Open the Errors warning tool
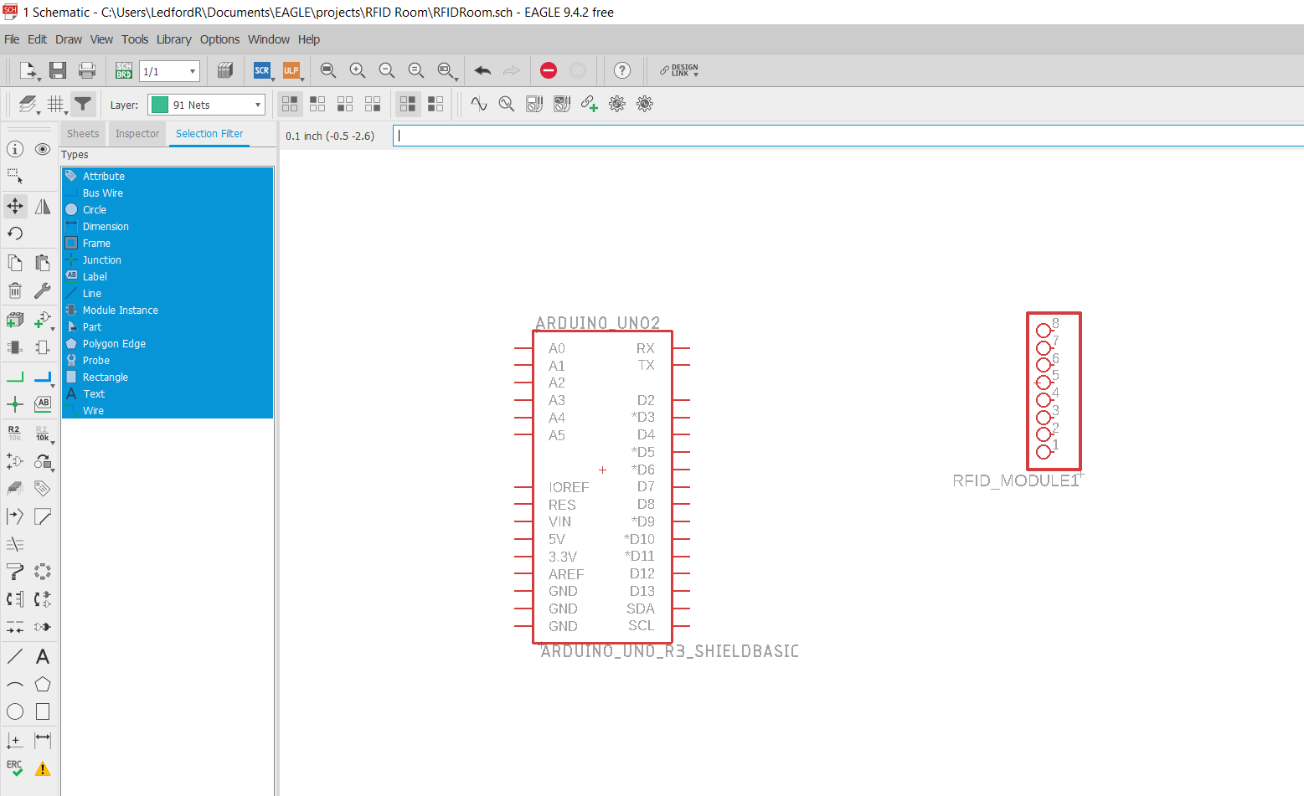This screenshot has height=796, width=1304. click(43, 768)
